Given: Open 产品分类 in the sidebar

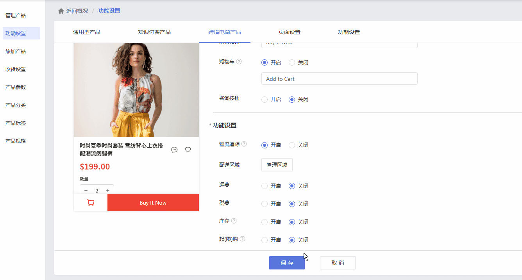Looking at the screenshot, I should coord(16,105).
